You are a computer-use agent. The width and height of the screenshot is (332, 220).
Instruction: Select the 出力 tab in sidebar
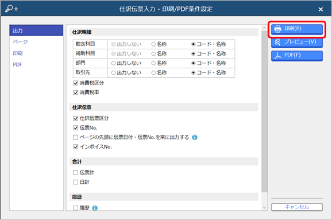[x=36, y=30]
